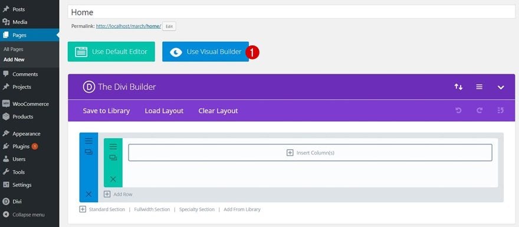Delete the green row using X

[x=113, y=179]
